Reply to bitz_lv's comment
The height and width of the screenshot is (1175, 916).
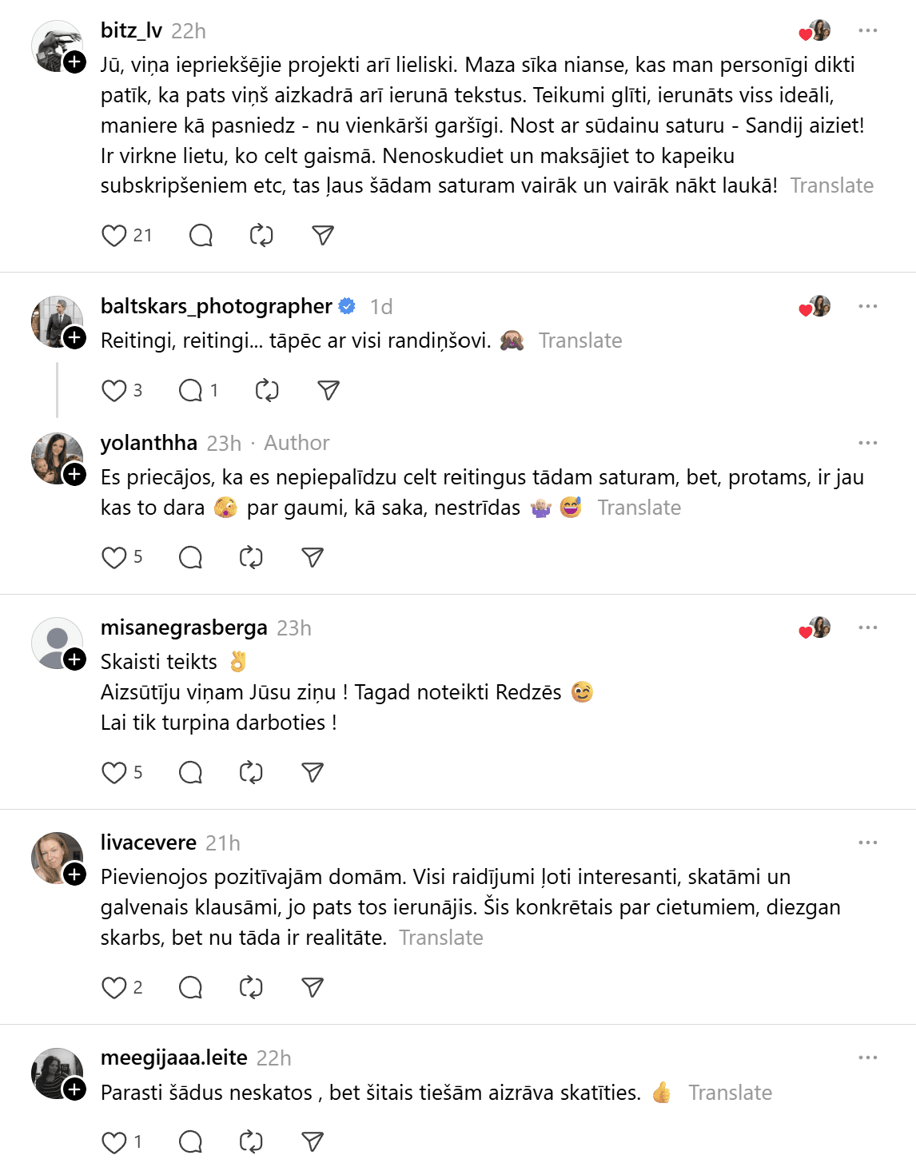201,236
